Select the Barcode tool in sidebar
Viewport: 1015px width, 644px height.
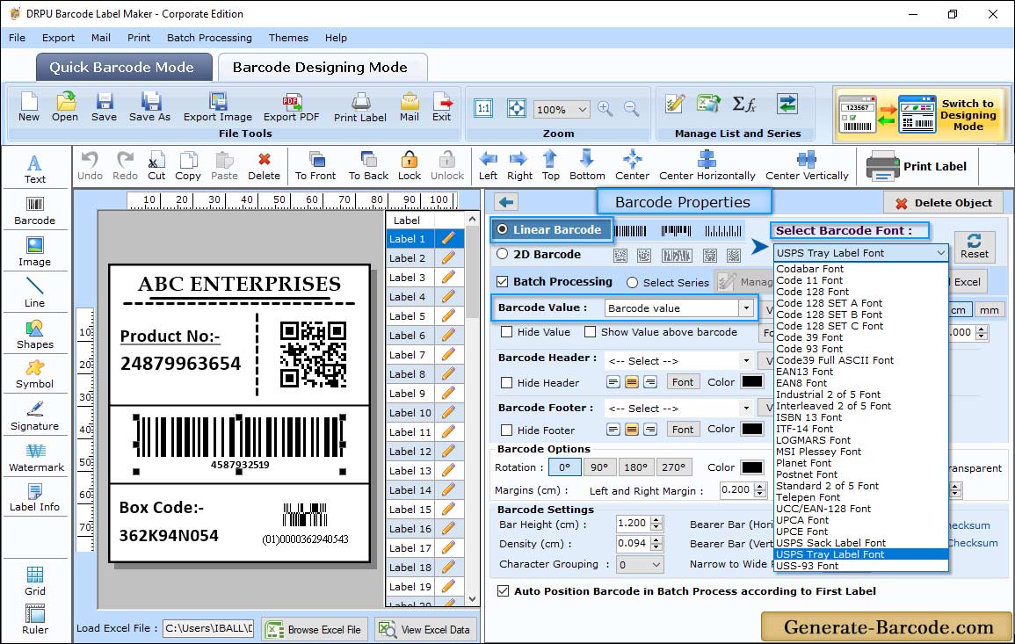click(x=35, y=211)
